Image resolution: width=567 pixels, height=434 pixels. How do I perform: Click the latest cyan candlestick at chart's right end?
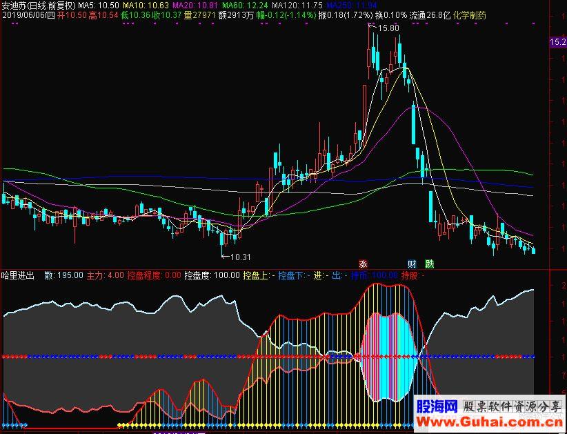533,250
